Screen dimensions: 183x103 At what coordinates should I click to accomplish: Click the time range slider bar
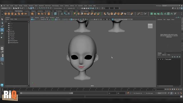(x=46, y=93)
